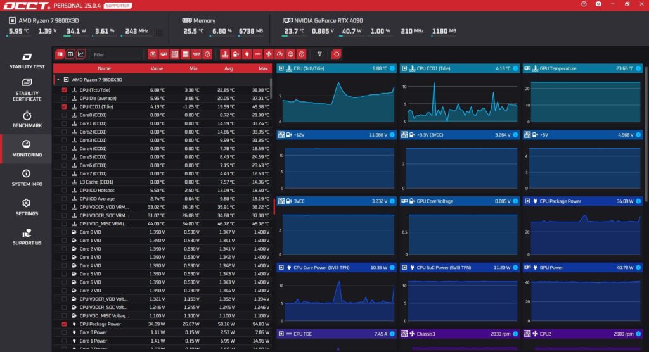
Task: Toggle the fan sensor filter icon
Action: coord(269,54)
